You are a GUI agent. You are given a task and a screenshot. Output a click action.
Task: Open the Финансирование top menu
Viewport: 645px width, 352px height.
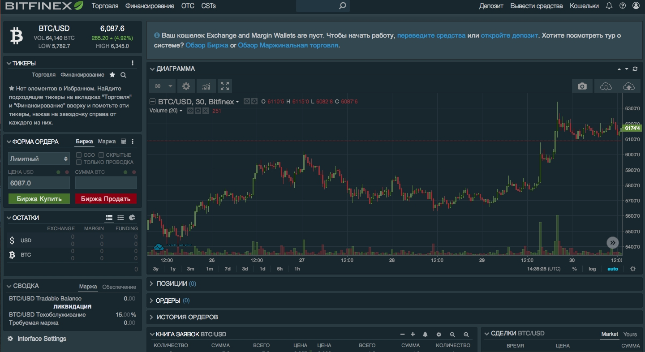[x=150, y=6]
